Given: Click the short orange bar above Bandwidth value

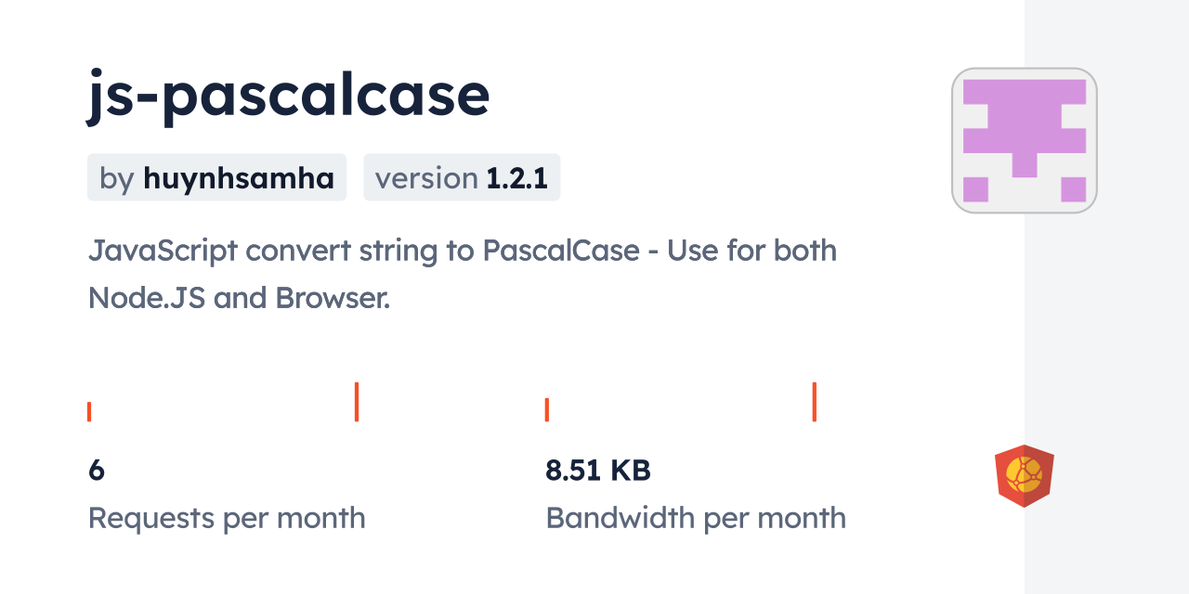Looking at the screenshot, I should [x=547, y=409].
